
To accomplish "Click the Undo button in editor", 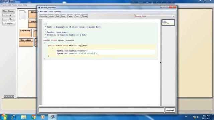I will (x=51, y=16).
